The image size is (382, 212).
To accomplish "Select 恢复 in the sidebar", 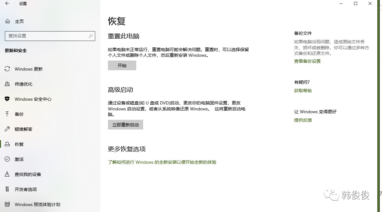I will [19, 144].
